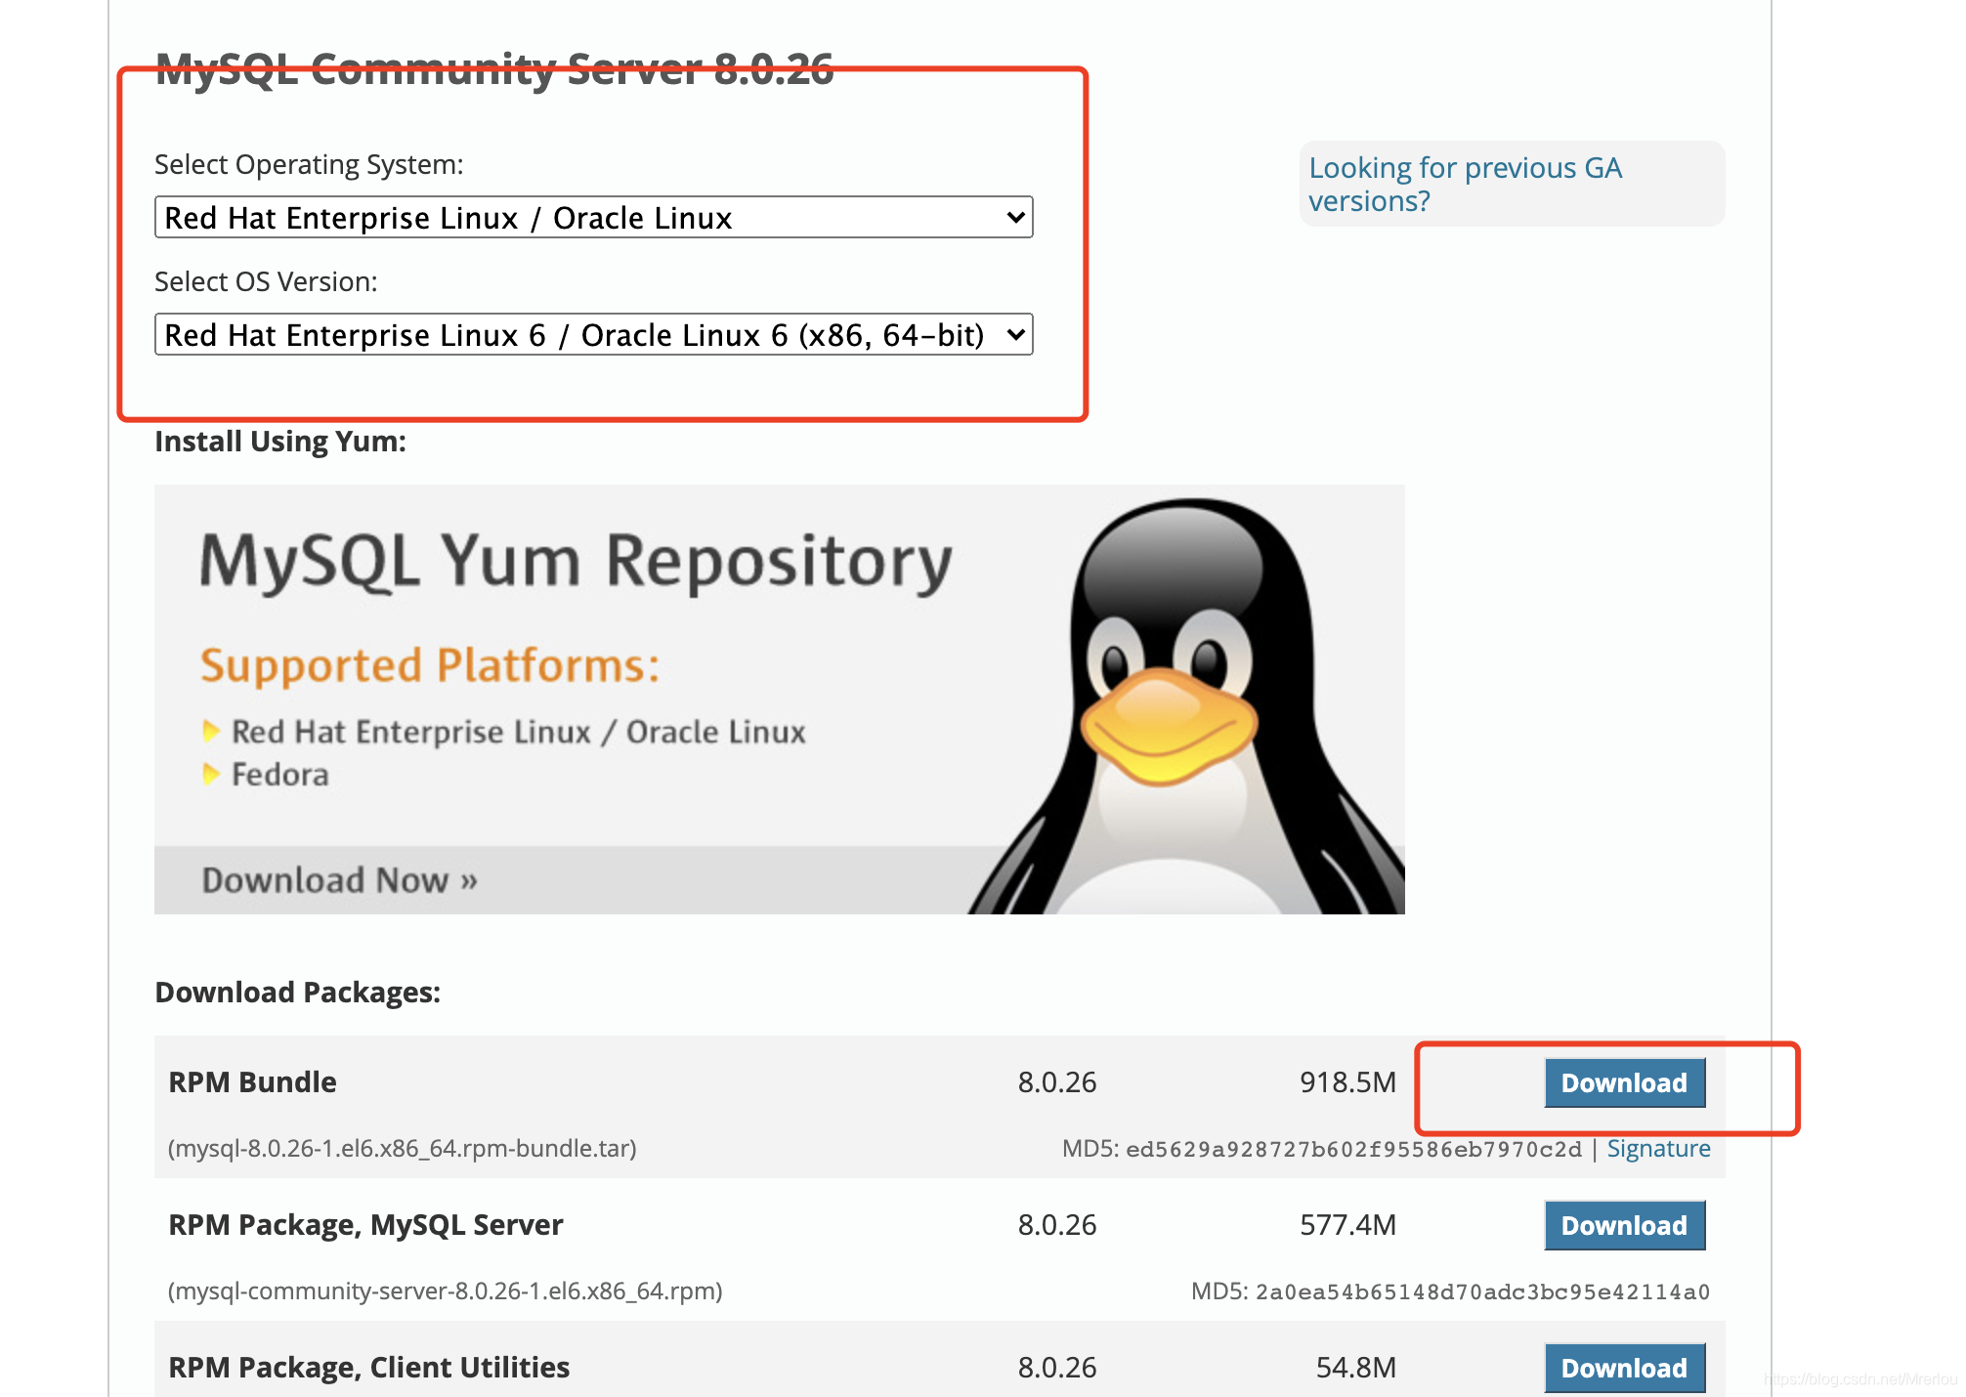1966x1397 pixels.
Task: Open the Signature link for RPM Bundle
Action: pyautogui.click(x=1658, y=1149)
